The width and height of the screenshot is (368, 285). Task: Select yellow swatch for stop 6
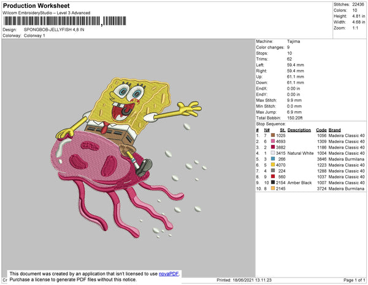[x=273, y=165]
